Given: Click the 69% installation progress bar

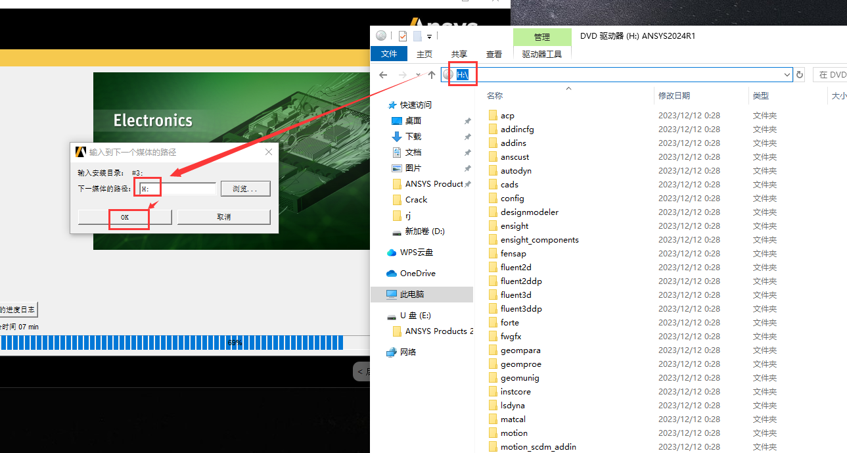Looking at the screenshot, I should (x=184, y=343).
